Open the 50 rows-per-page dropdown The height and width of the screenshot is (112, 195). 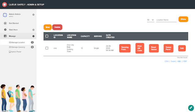click(151, 20)
